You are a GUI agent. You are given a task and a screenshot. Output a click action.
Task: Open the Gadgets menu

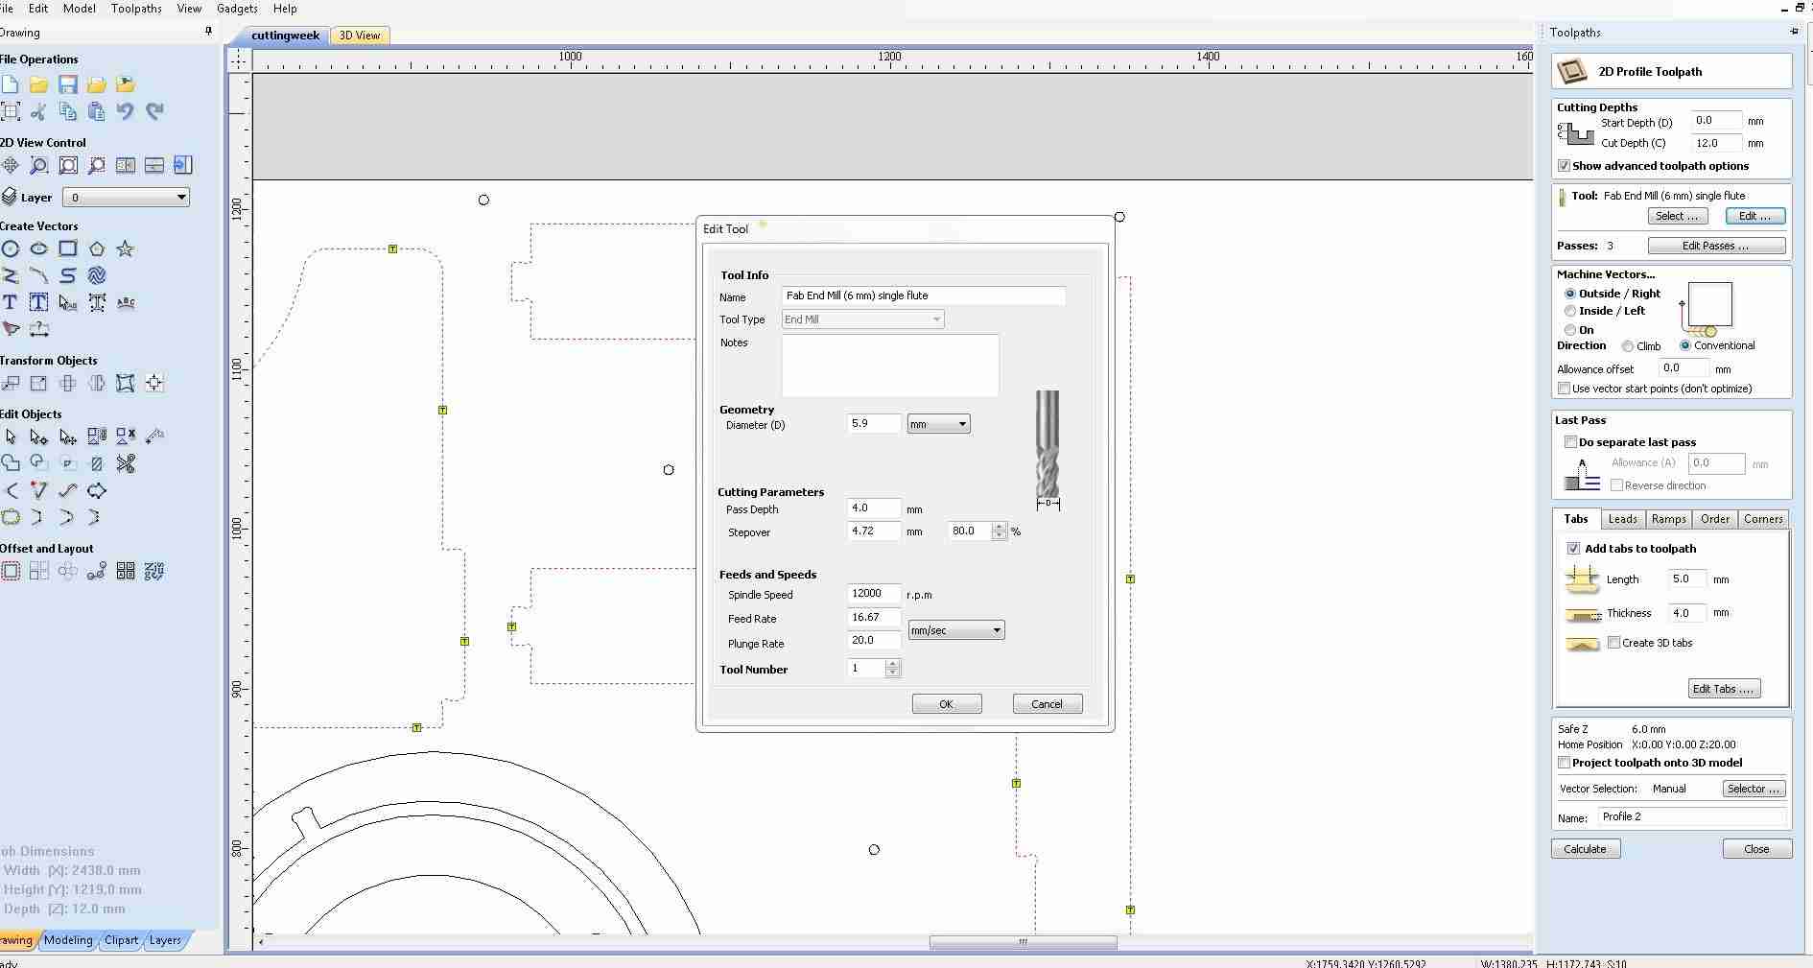point(237,8)
